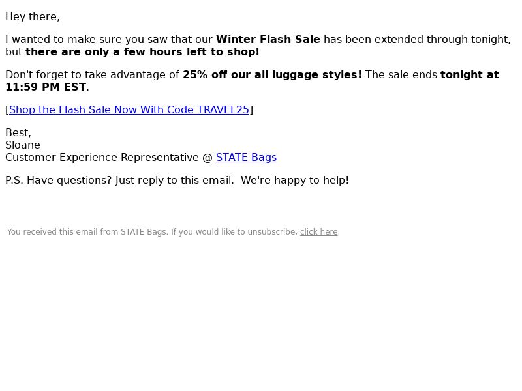Screen dimensions: 522x391
Task: Click 'Just reply to this email.' sentence
Action: (x=174, y=181)
